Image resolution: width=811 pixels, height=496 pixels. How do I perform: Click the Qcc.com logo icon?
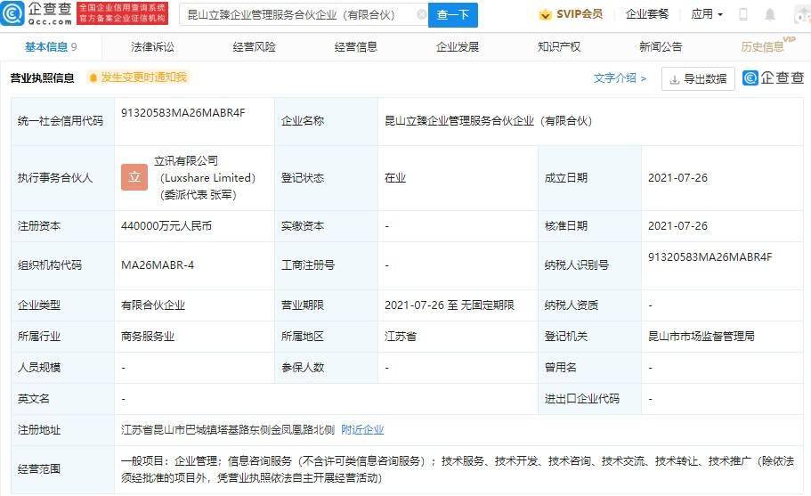(x=13, y=13)
